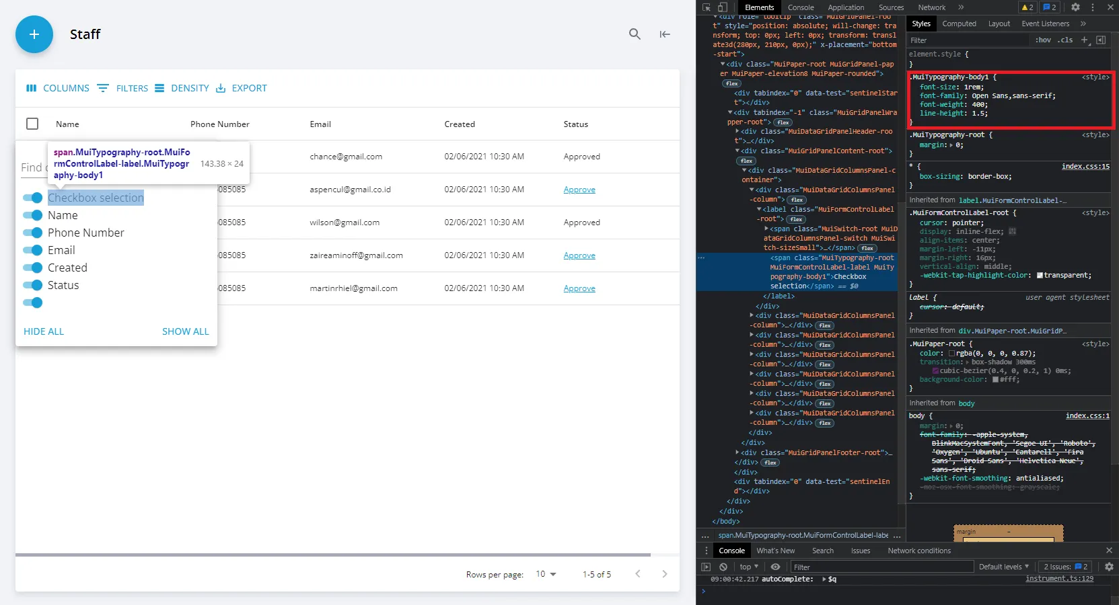Select the Styles pane tab
The width and height of the screenshot is (1119, 605).
(921, 24)
